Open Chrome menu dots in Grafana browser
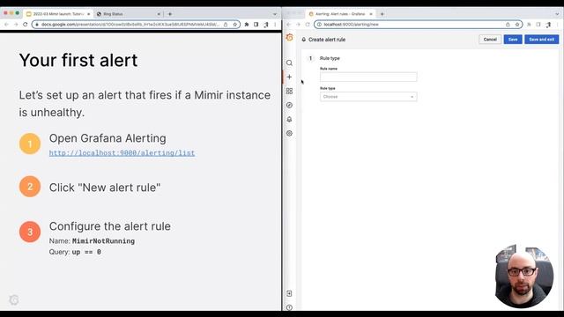 (558, 25)
